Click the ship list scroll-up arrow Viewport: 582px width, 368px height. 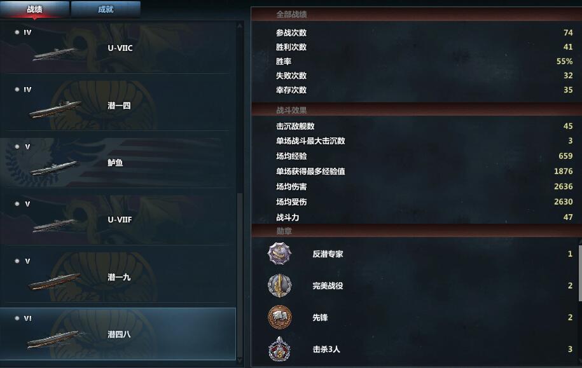tap(240, 26)
